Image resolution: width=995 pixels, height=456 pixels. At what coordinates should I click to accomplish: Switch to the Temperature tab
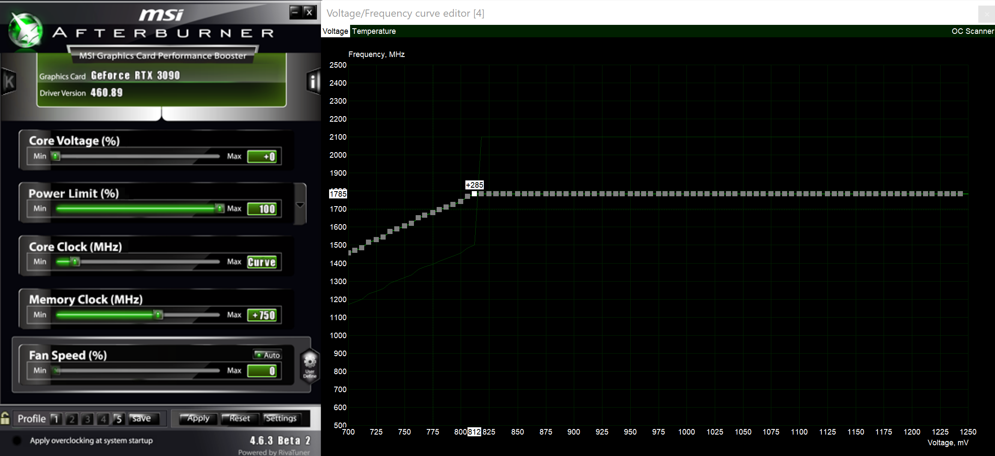pyautogui.click(x=374, y=31)
